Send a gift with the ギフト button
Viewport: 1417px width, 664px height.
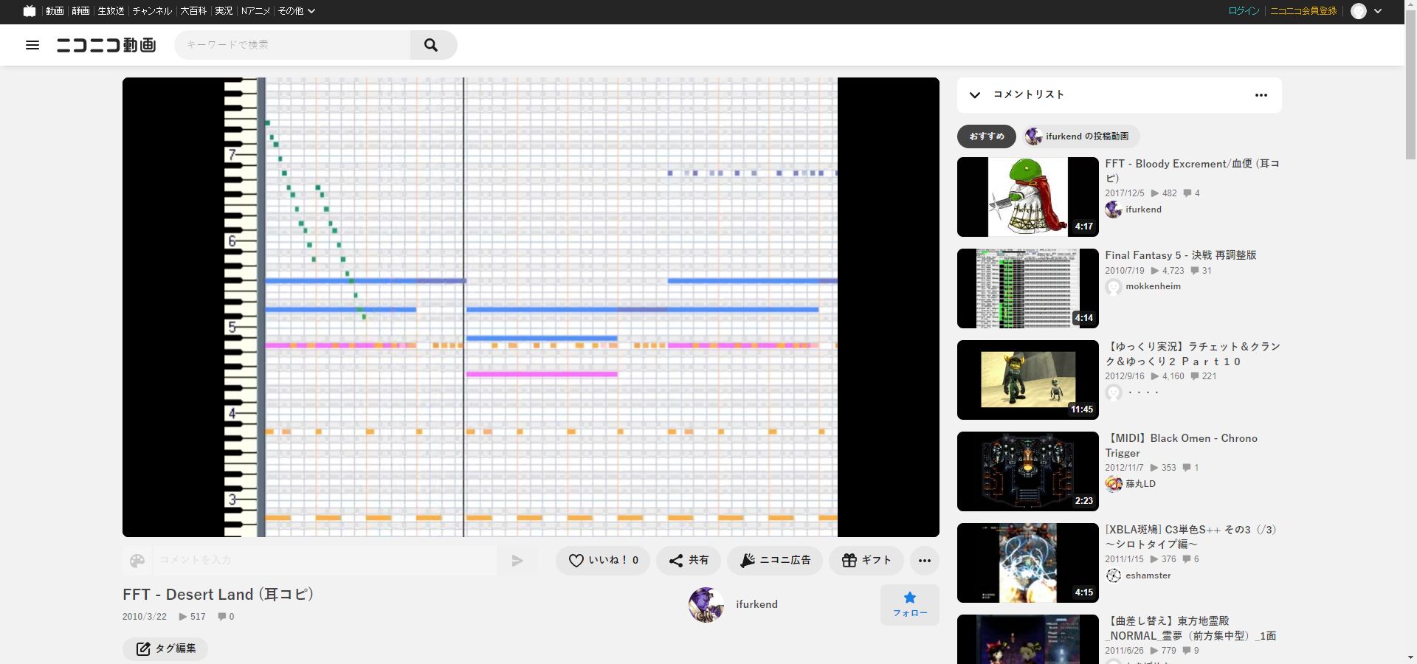866,561
